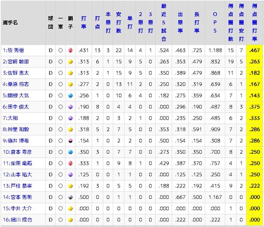Select the 1.167 OPS value for 宮本 秀明
This screenshot has width=264, height=227.
[215, 197]
